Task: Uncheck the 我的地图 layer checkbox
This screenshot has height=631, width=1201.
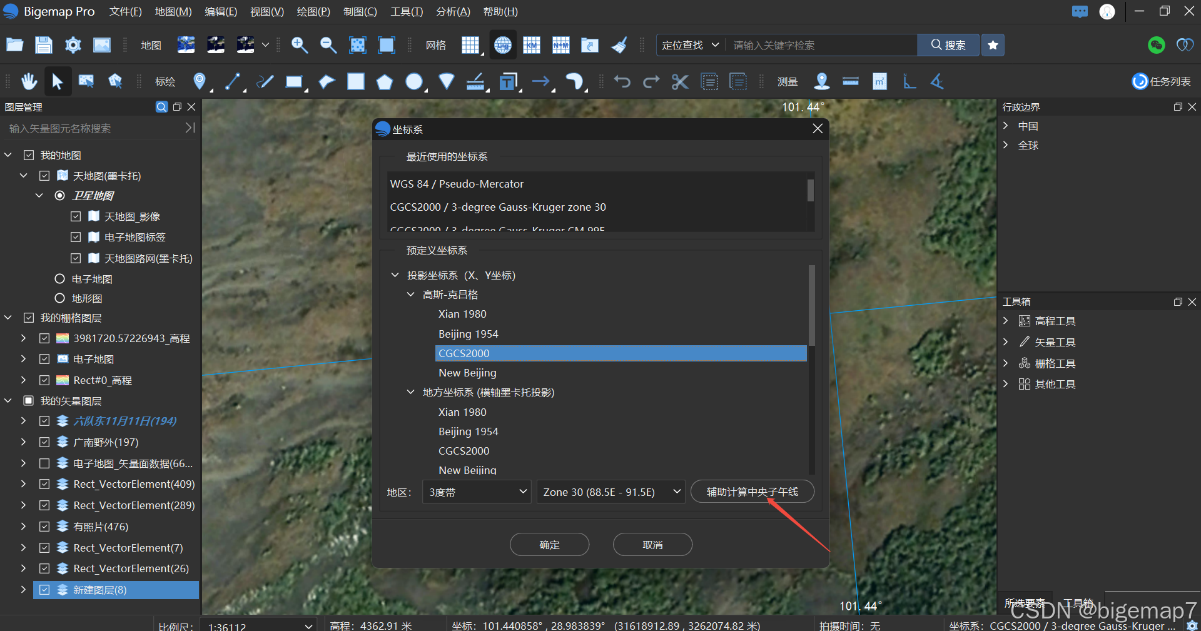Action: pos(29,154)
